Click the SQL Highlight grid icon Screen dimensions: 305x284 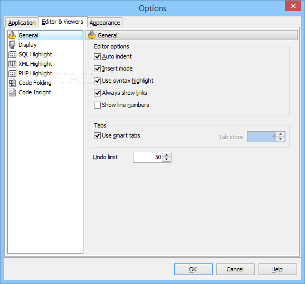click(12, 55)
